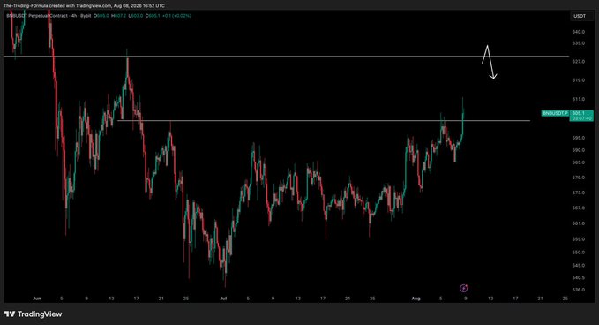Screen dimensions: 599x325
Task: Click the 627.0 price axis label
Action: pos(579,61)
